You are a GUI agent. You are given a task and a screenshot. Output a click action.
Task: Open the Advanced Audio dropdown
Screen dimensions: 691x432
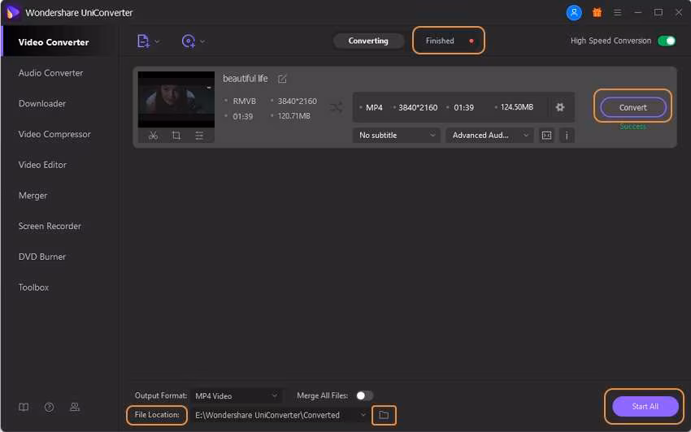click(x=489, y=136)
